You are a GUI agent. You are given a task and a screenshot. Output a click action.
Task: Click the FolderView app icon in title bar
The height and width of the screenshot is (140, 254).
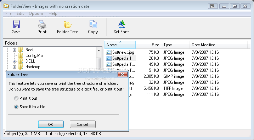[6, 6]
